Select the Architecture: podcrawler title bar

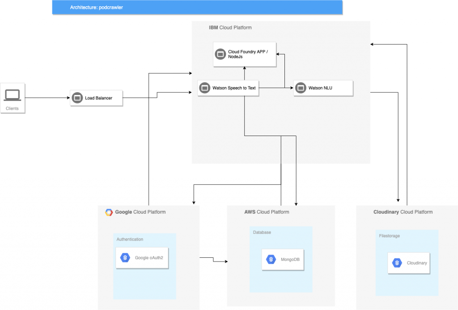[x=197, y=8]
